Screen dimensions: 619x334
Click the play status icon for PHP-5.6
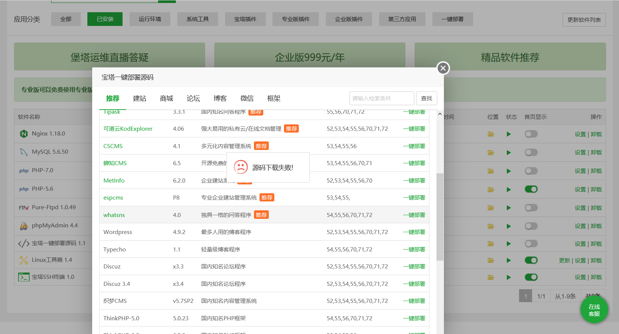[509, 190]
